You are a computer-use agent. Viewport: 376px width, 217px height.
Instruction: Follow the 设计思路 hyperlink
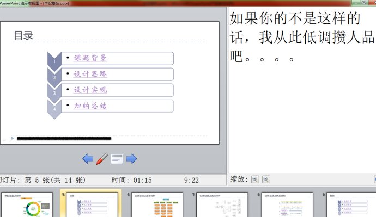(90, 74)
